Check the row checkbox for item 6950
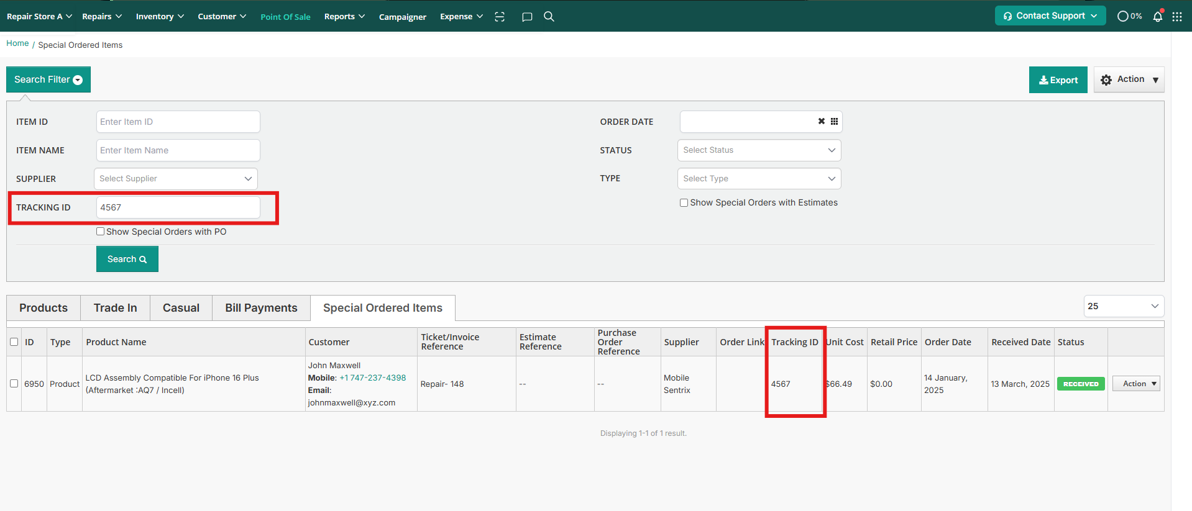This screenshot has height=511, width=1192. [14, 384]
